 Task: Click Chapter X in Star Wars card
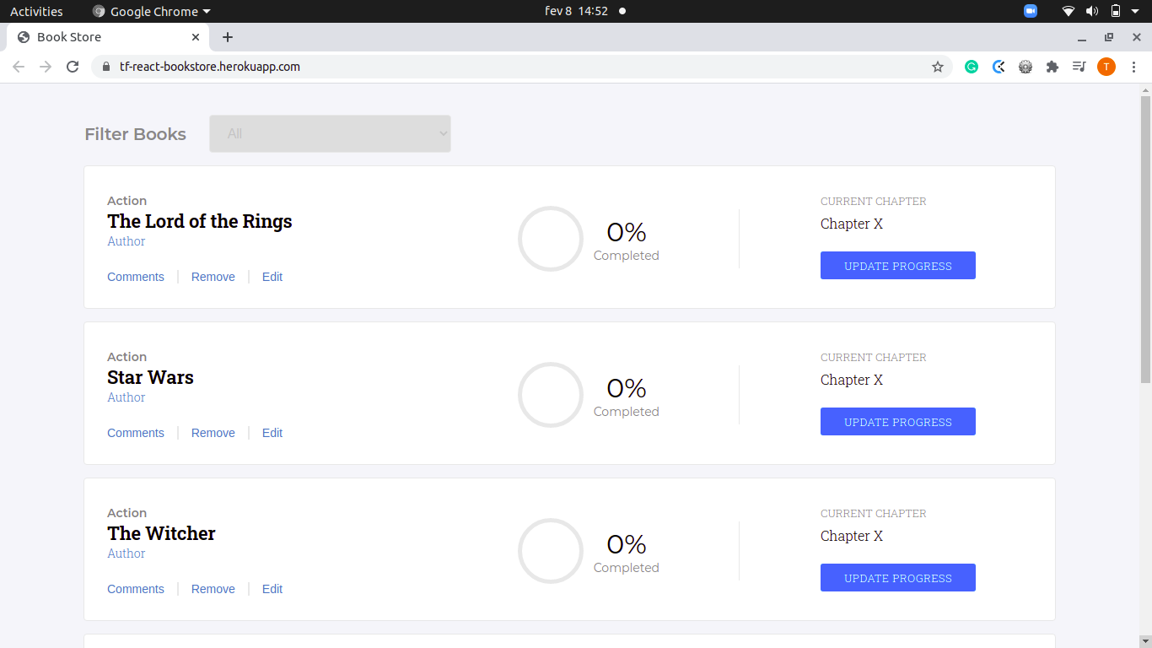pos(852,380)
